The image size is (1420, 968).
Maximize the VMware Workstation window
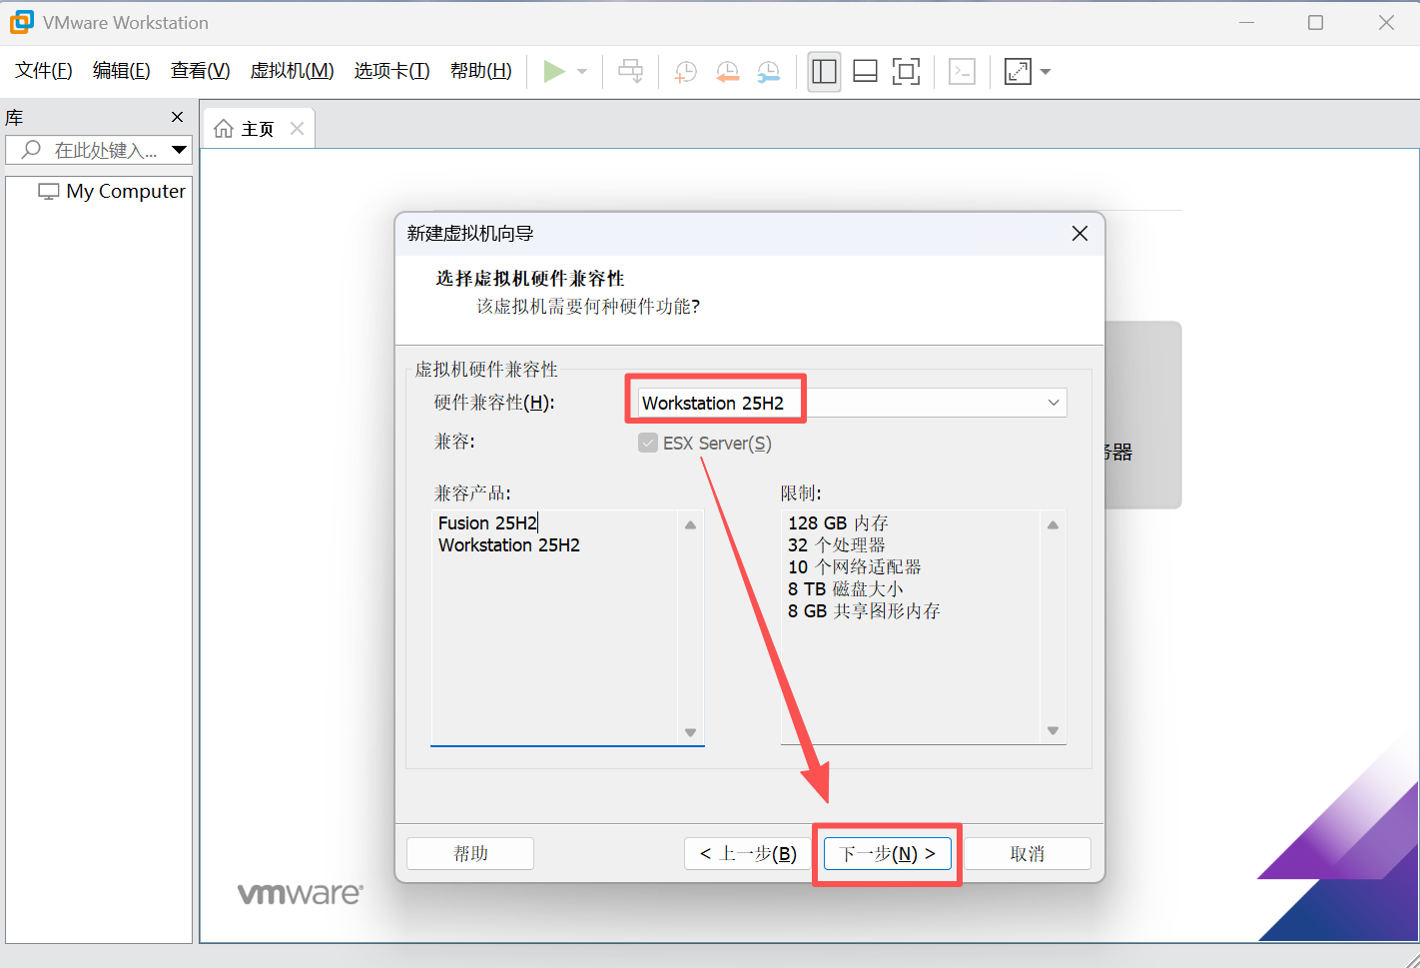point(1316,22)
